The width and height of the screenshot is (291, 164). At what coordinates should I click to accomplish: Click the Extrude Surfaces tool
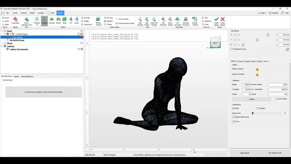pyautogui.click(x=186, y=21)
